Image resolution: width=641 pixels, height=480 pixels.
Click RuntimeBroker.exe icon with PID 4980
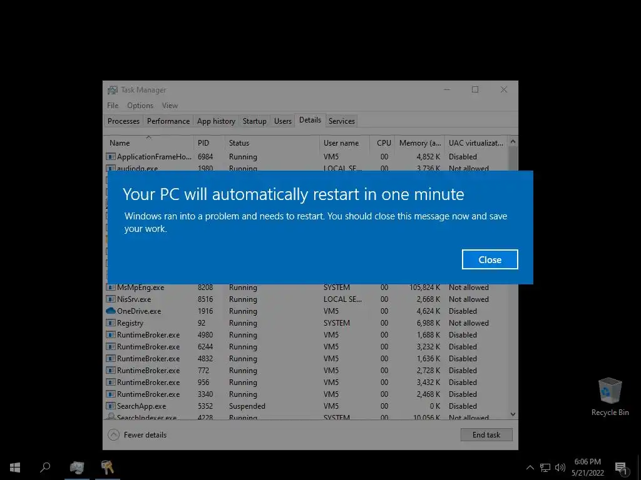pos(111,335)
